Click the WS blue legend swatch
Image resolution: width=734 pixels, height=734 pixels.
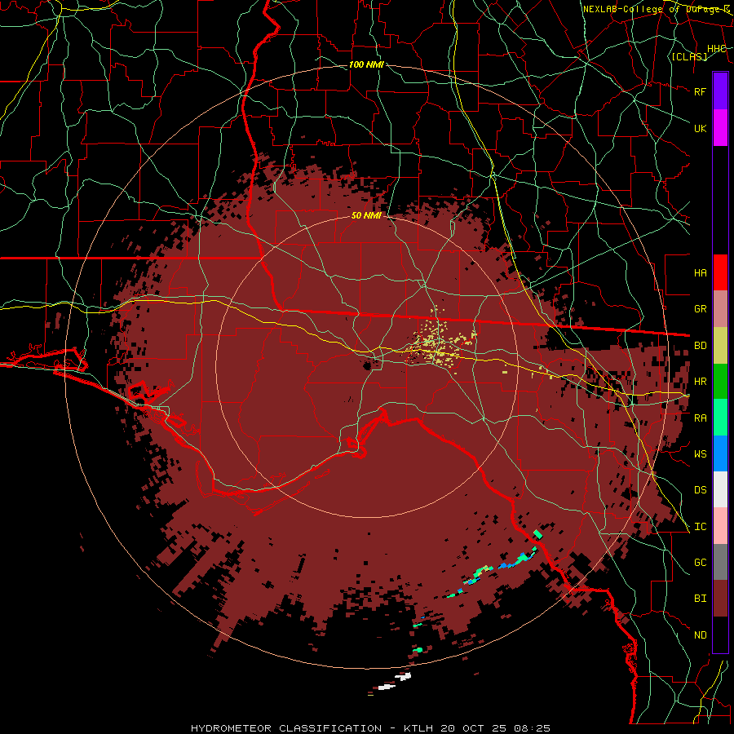(720, 453)
